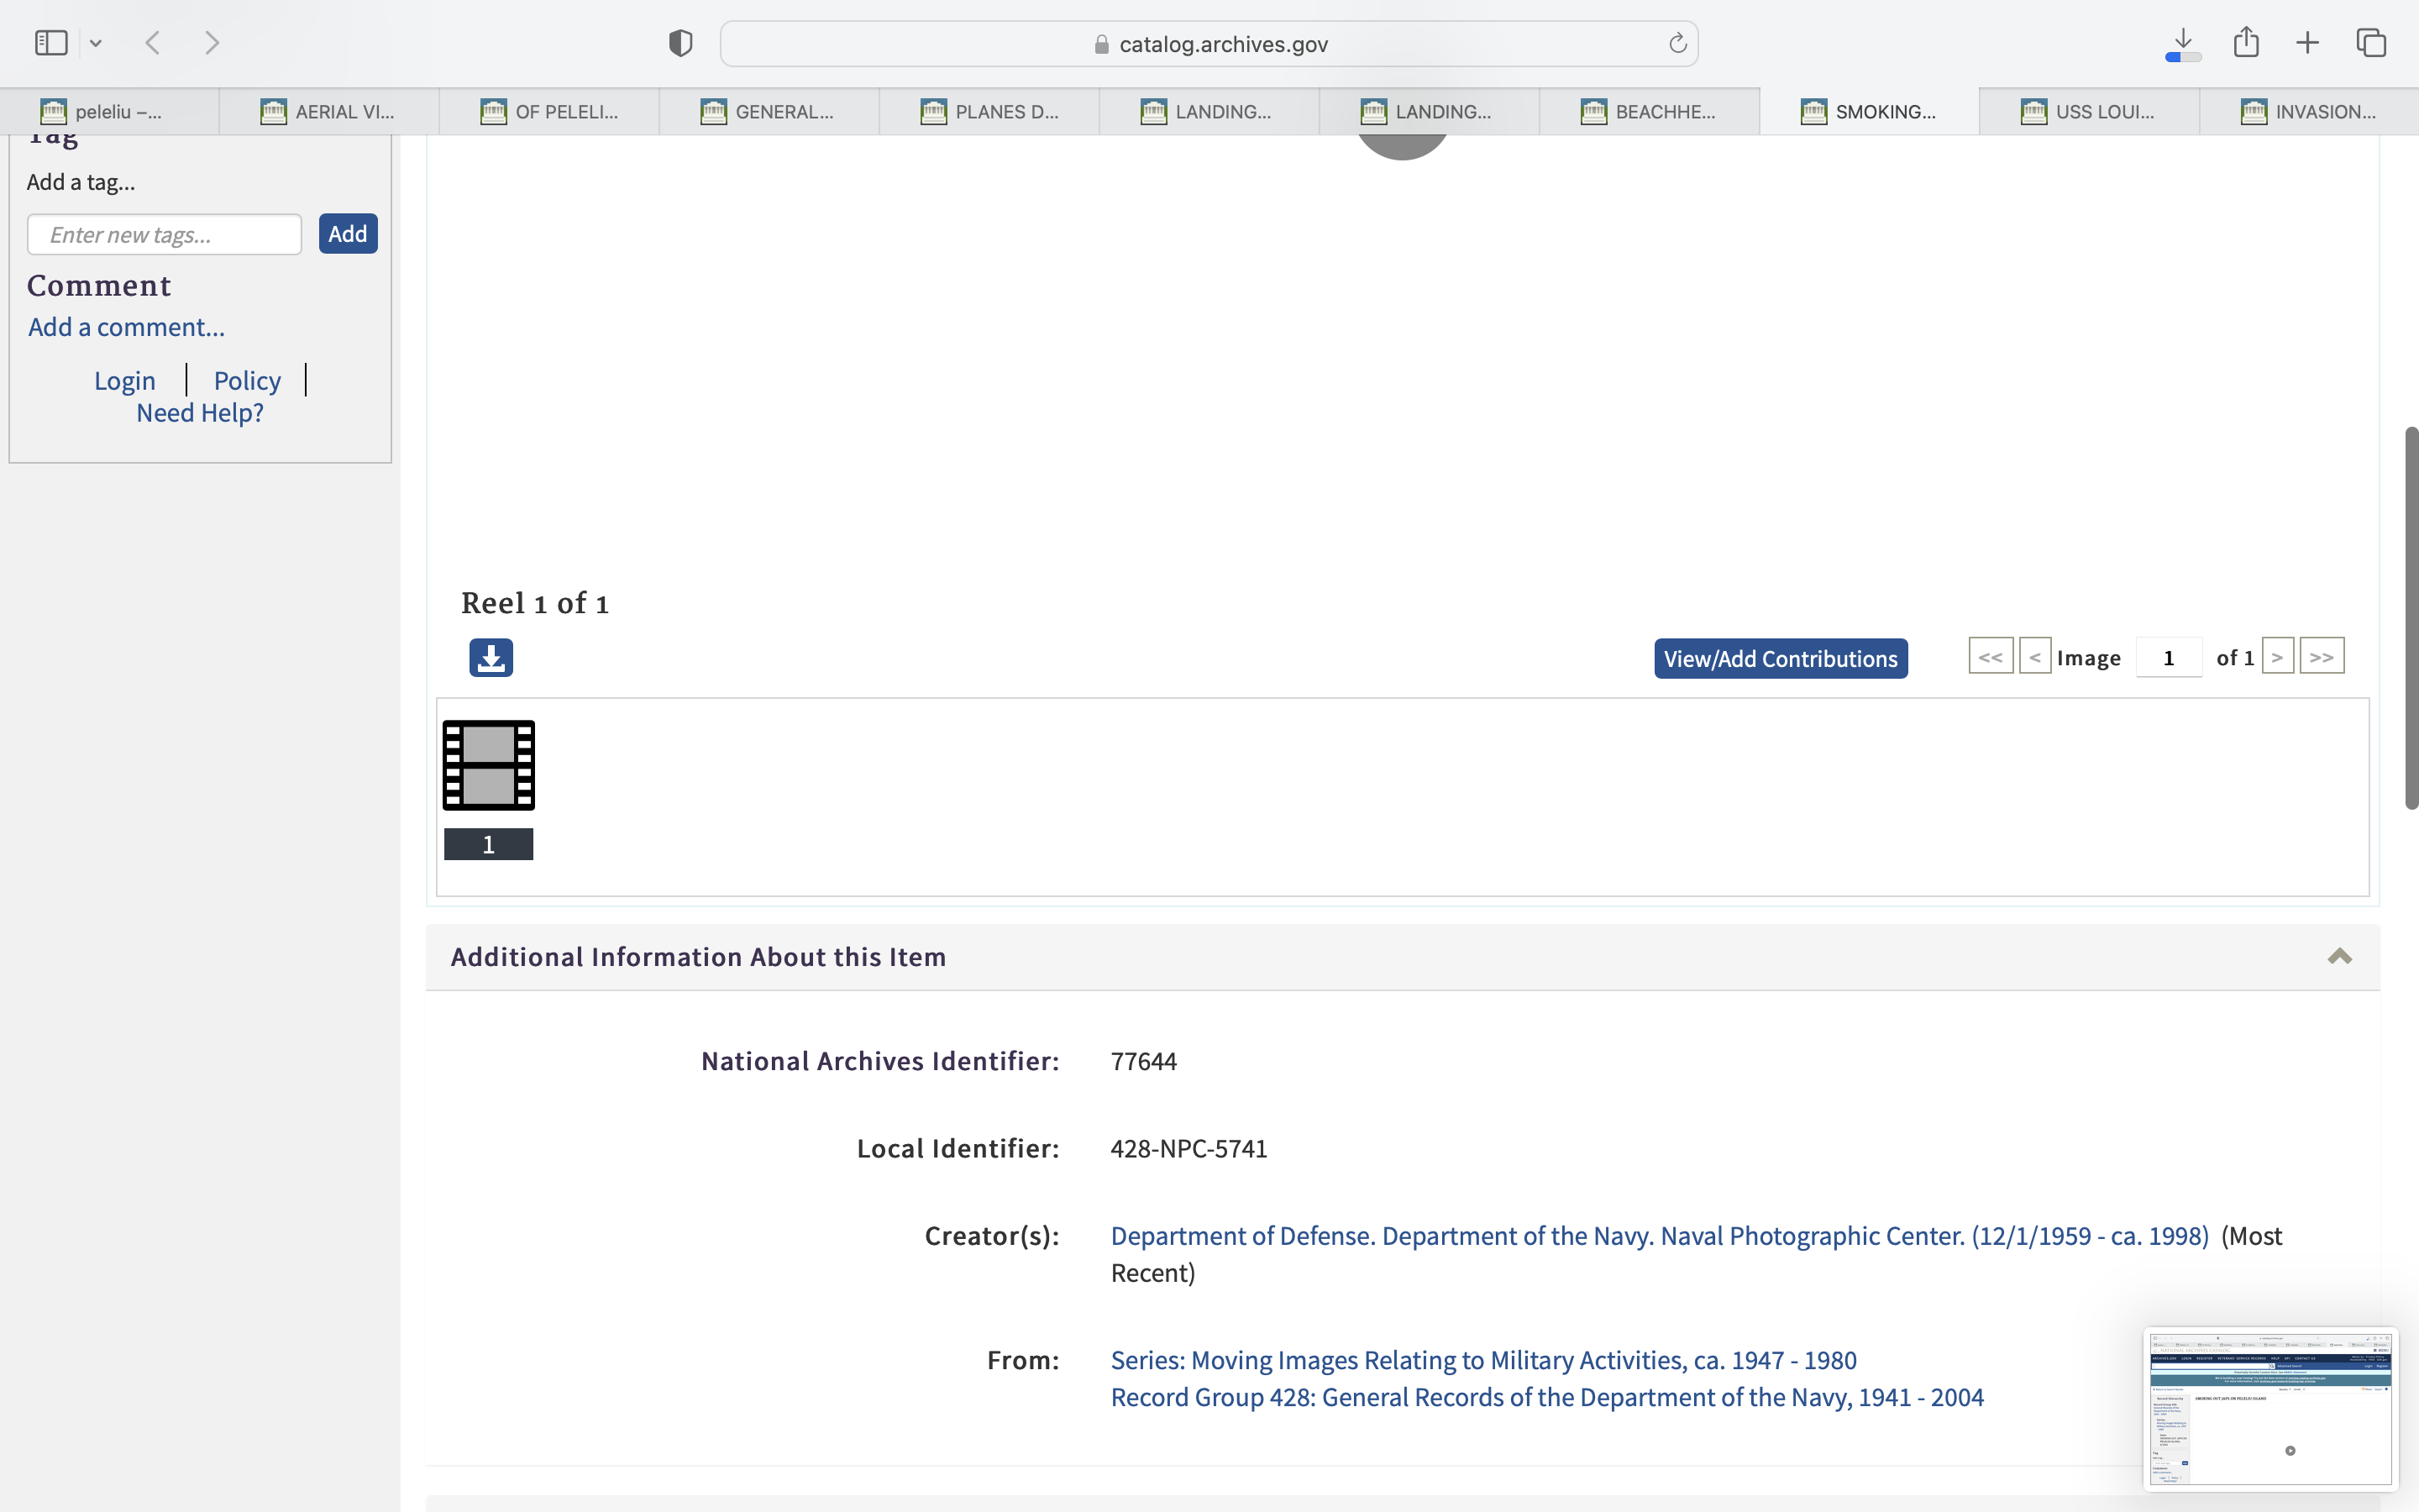
Task: Click the blue download reel icon
Action: pyautogui.click(x=491, y=657)
